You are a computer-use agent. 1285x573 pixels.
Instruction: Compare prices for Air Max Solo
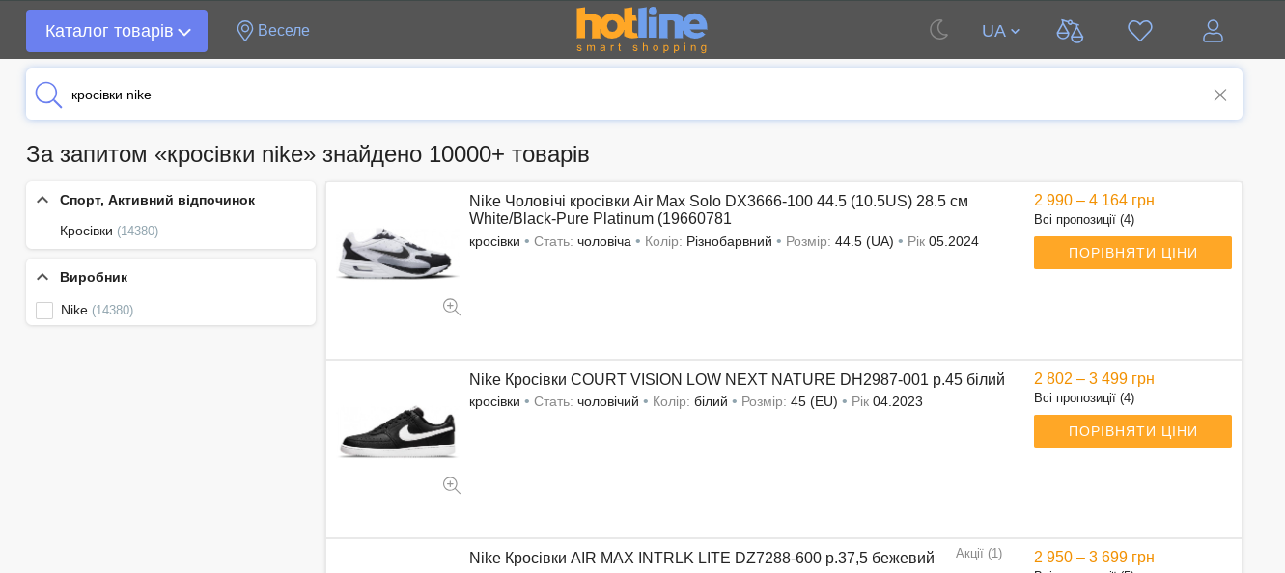[1132, 253]
